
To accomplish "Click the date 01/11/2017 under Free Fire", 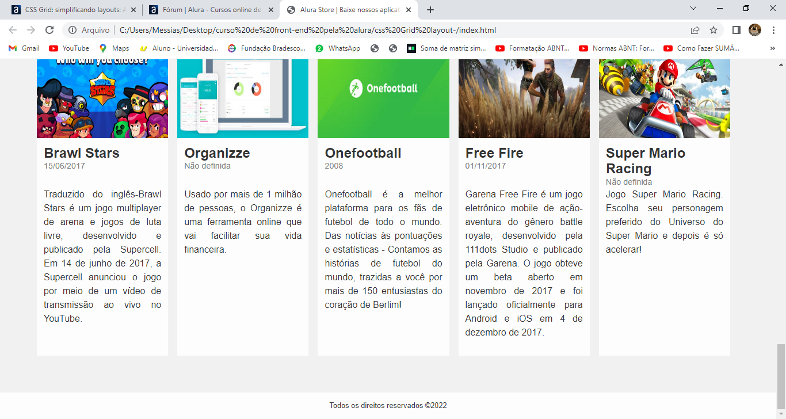I will click(486, 166).
